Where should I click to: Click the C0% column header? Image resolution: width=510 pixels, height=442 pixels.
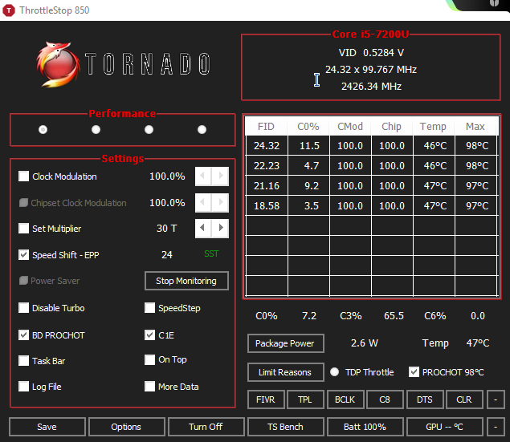coord(308,126)
